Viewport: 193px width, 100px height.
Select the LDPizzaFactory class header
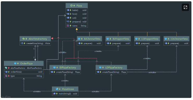click(111, 67)
